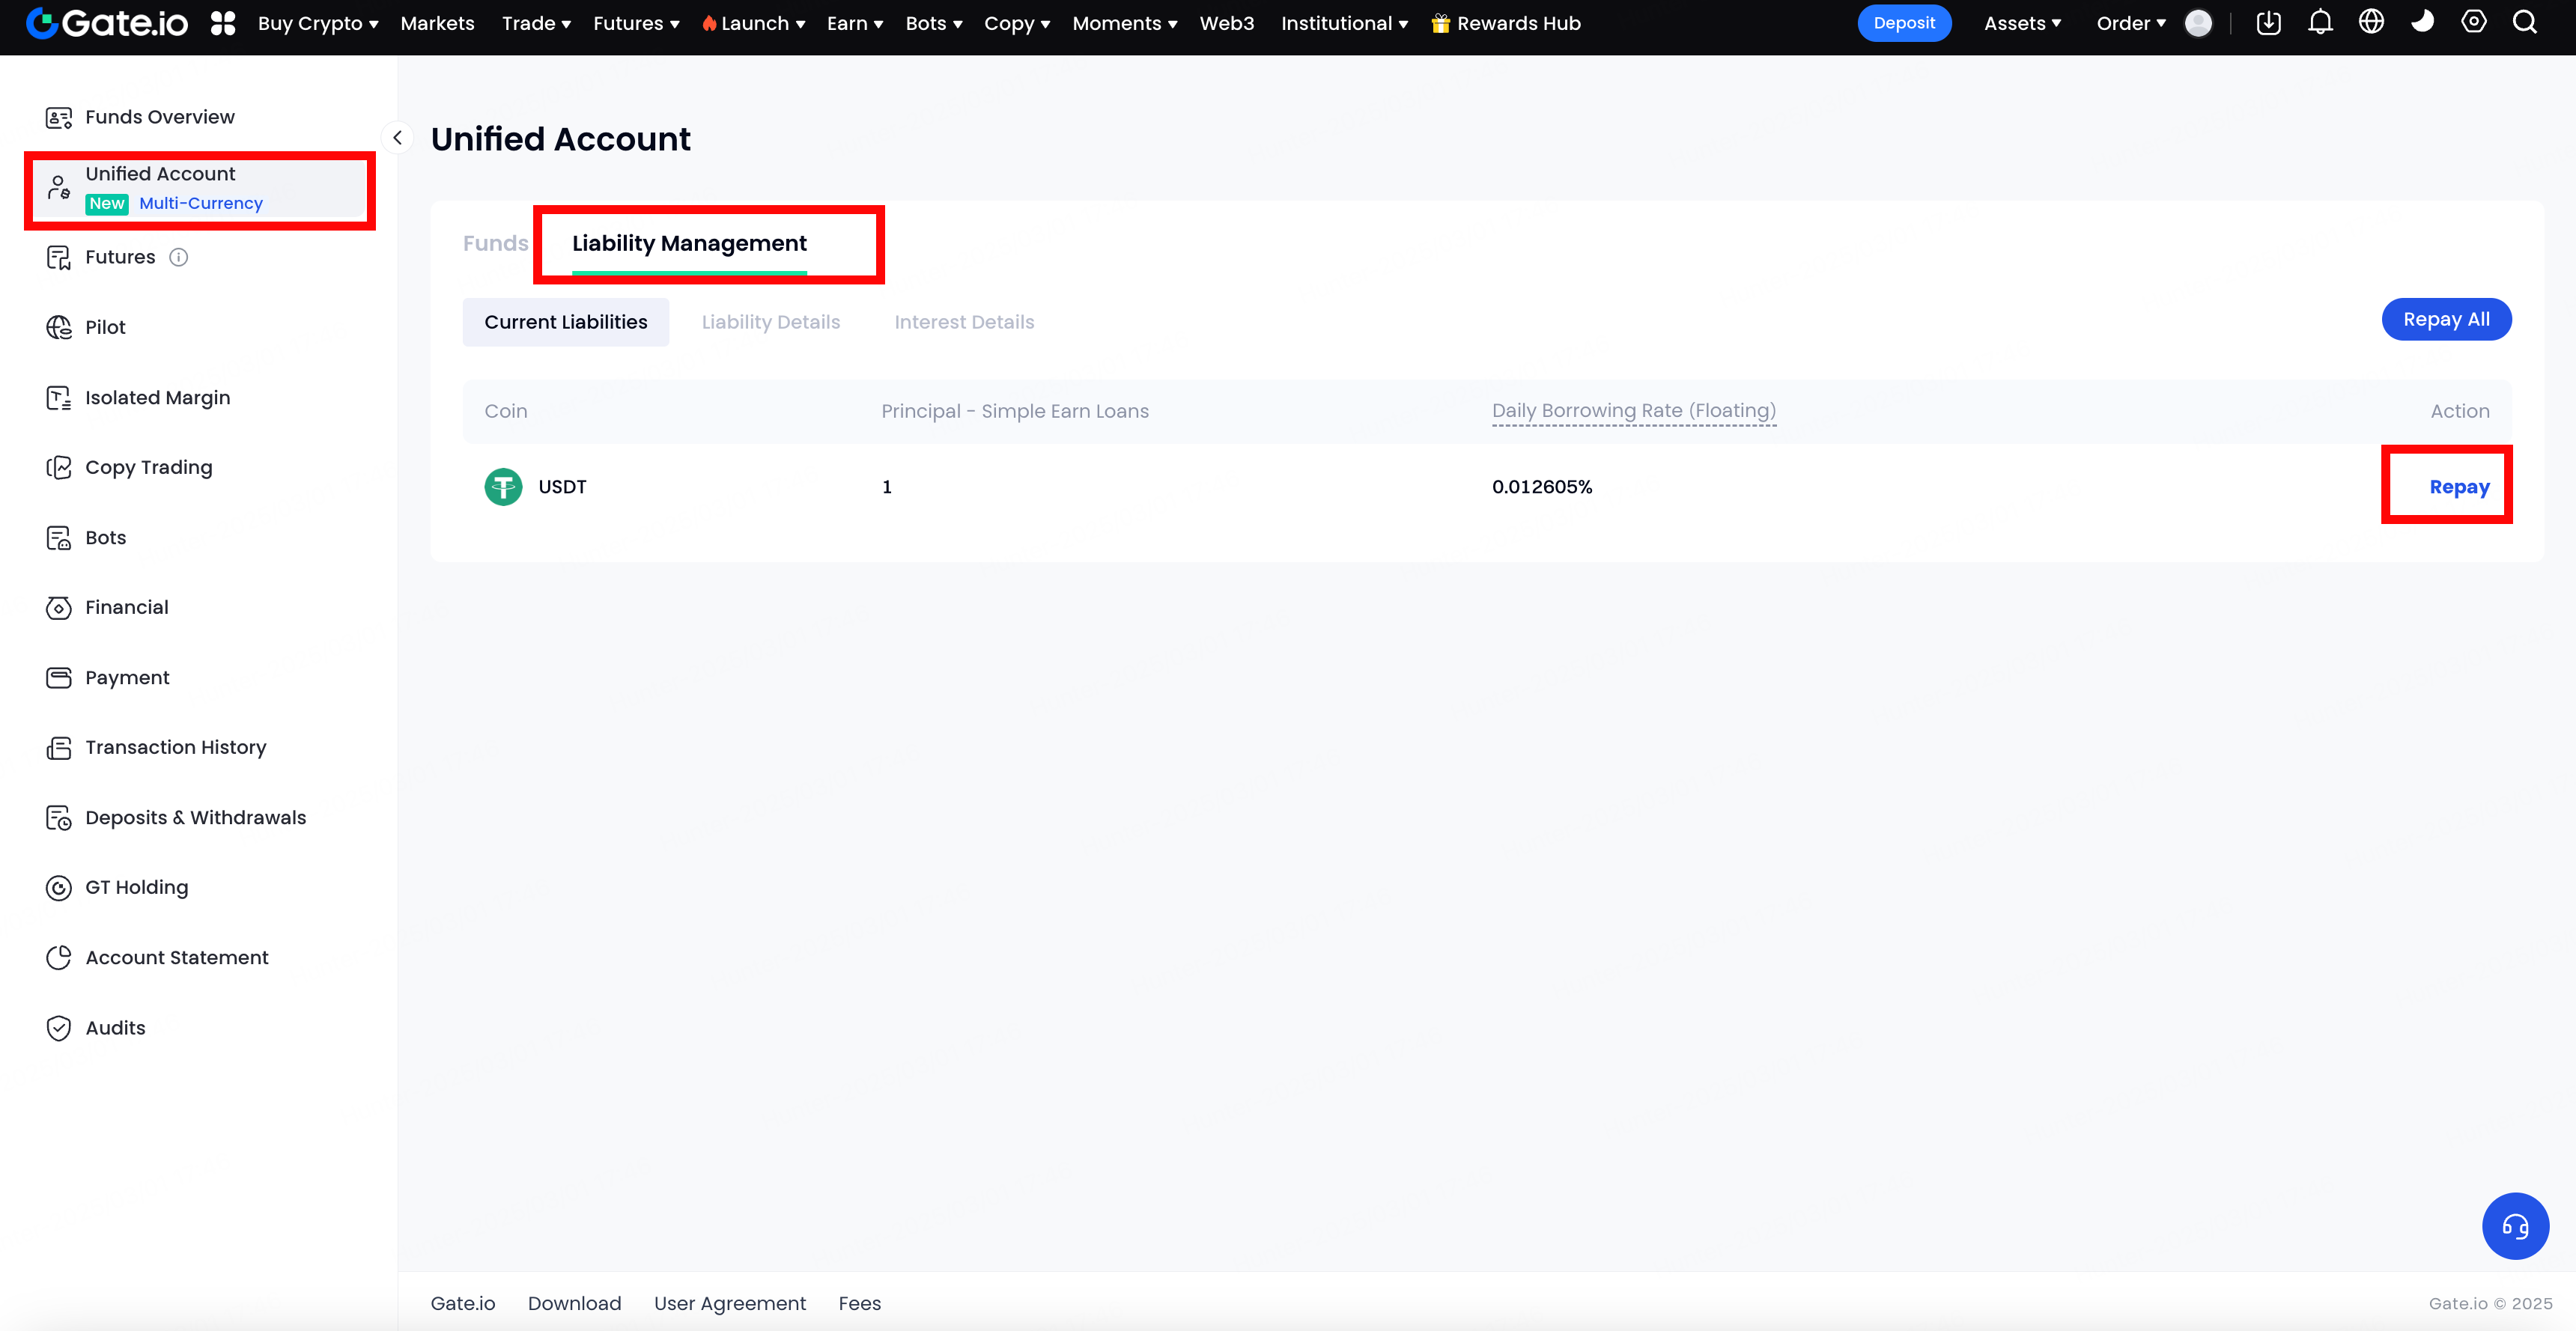Click the download app icon
2576x1331 pixels.
(2268, 22)
